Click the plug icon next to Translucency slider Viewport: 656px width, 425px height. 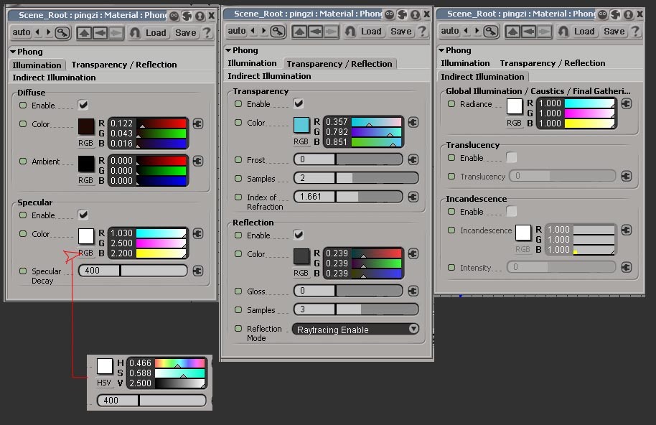pos(627,176)
